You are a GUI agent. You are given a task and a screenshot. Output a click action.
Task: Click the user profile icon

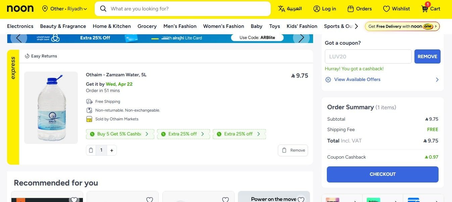pos(317,9)
